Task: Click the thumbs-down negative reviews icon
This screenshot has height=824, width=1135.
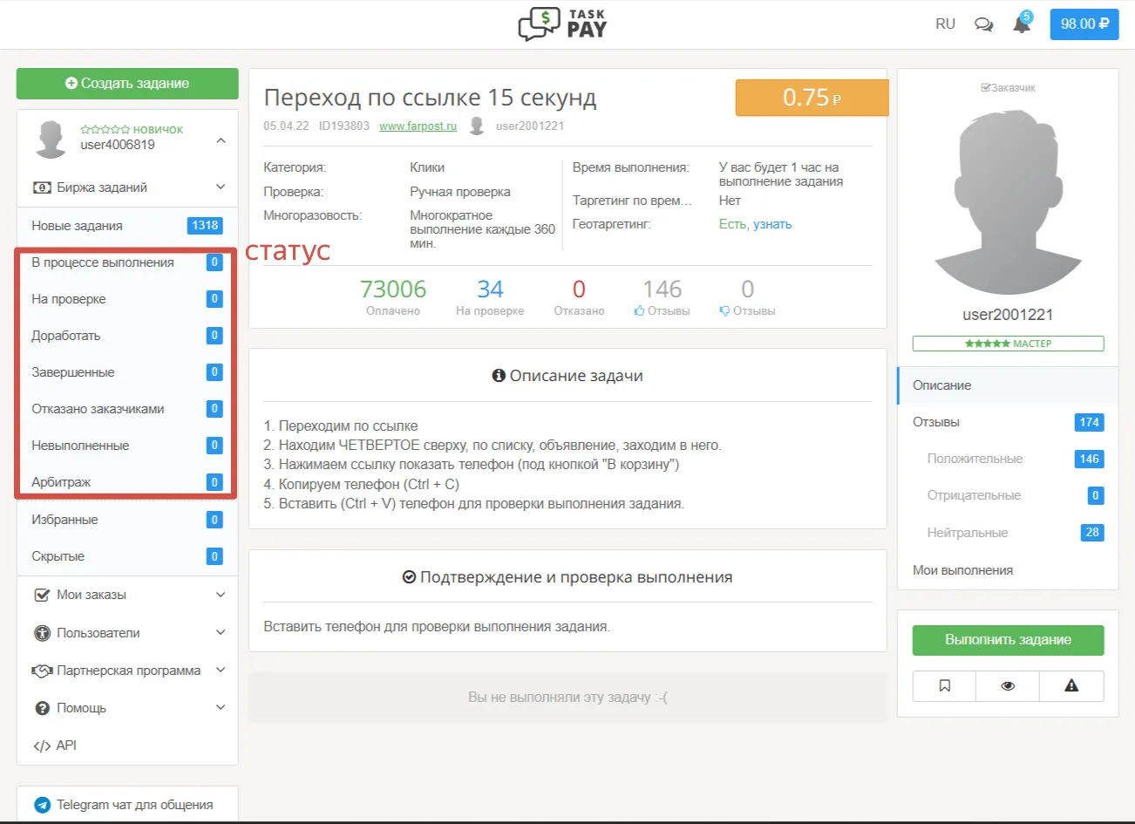Action: coord(724,311)
